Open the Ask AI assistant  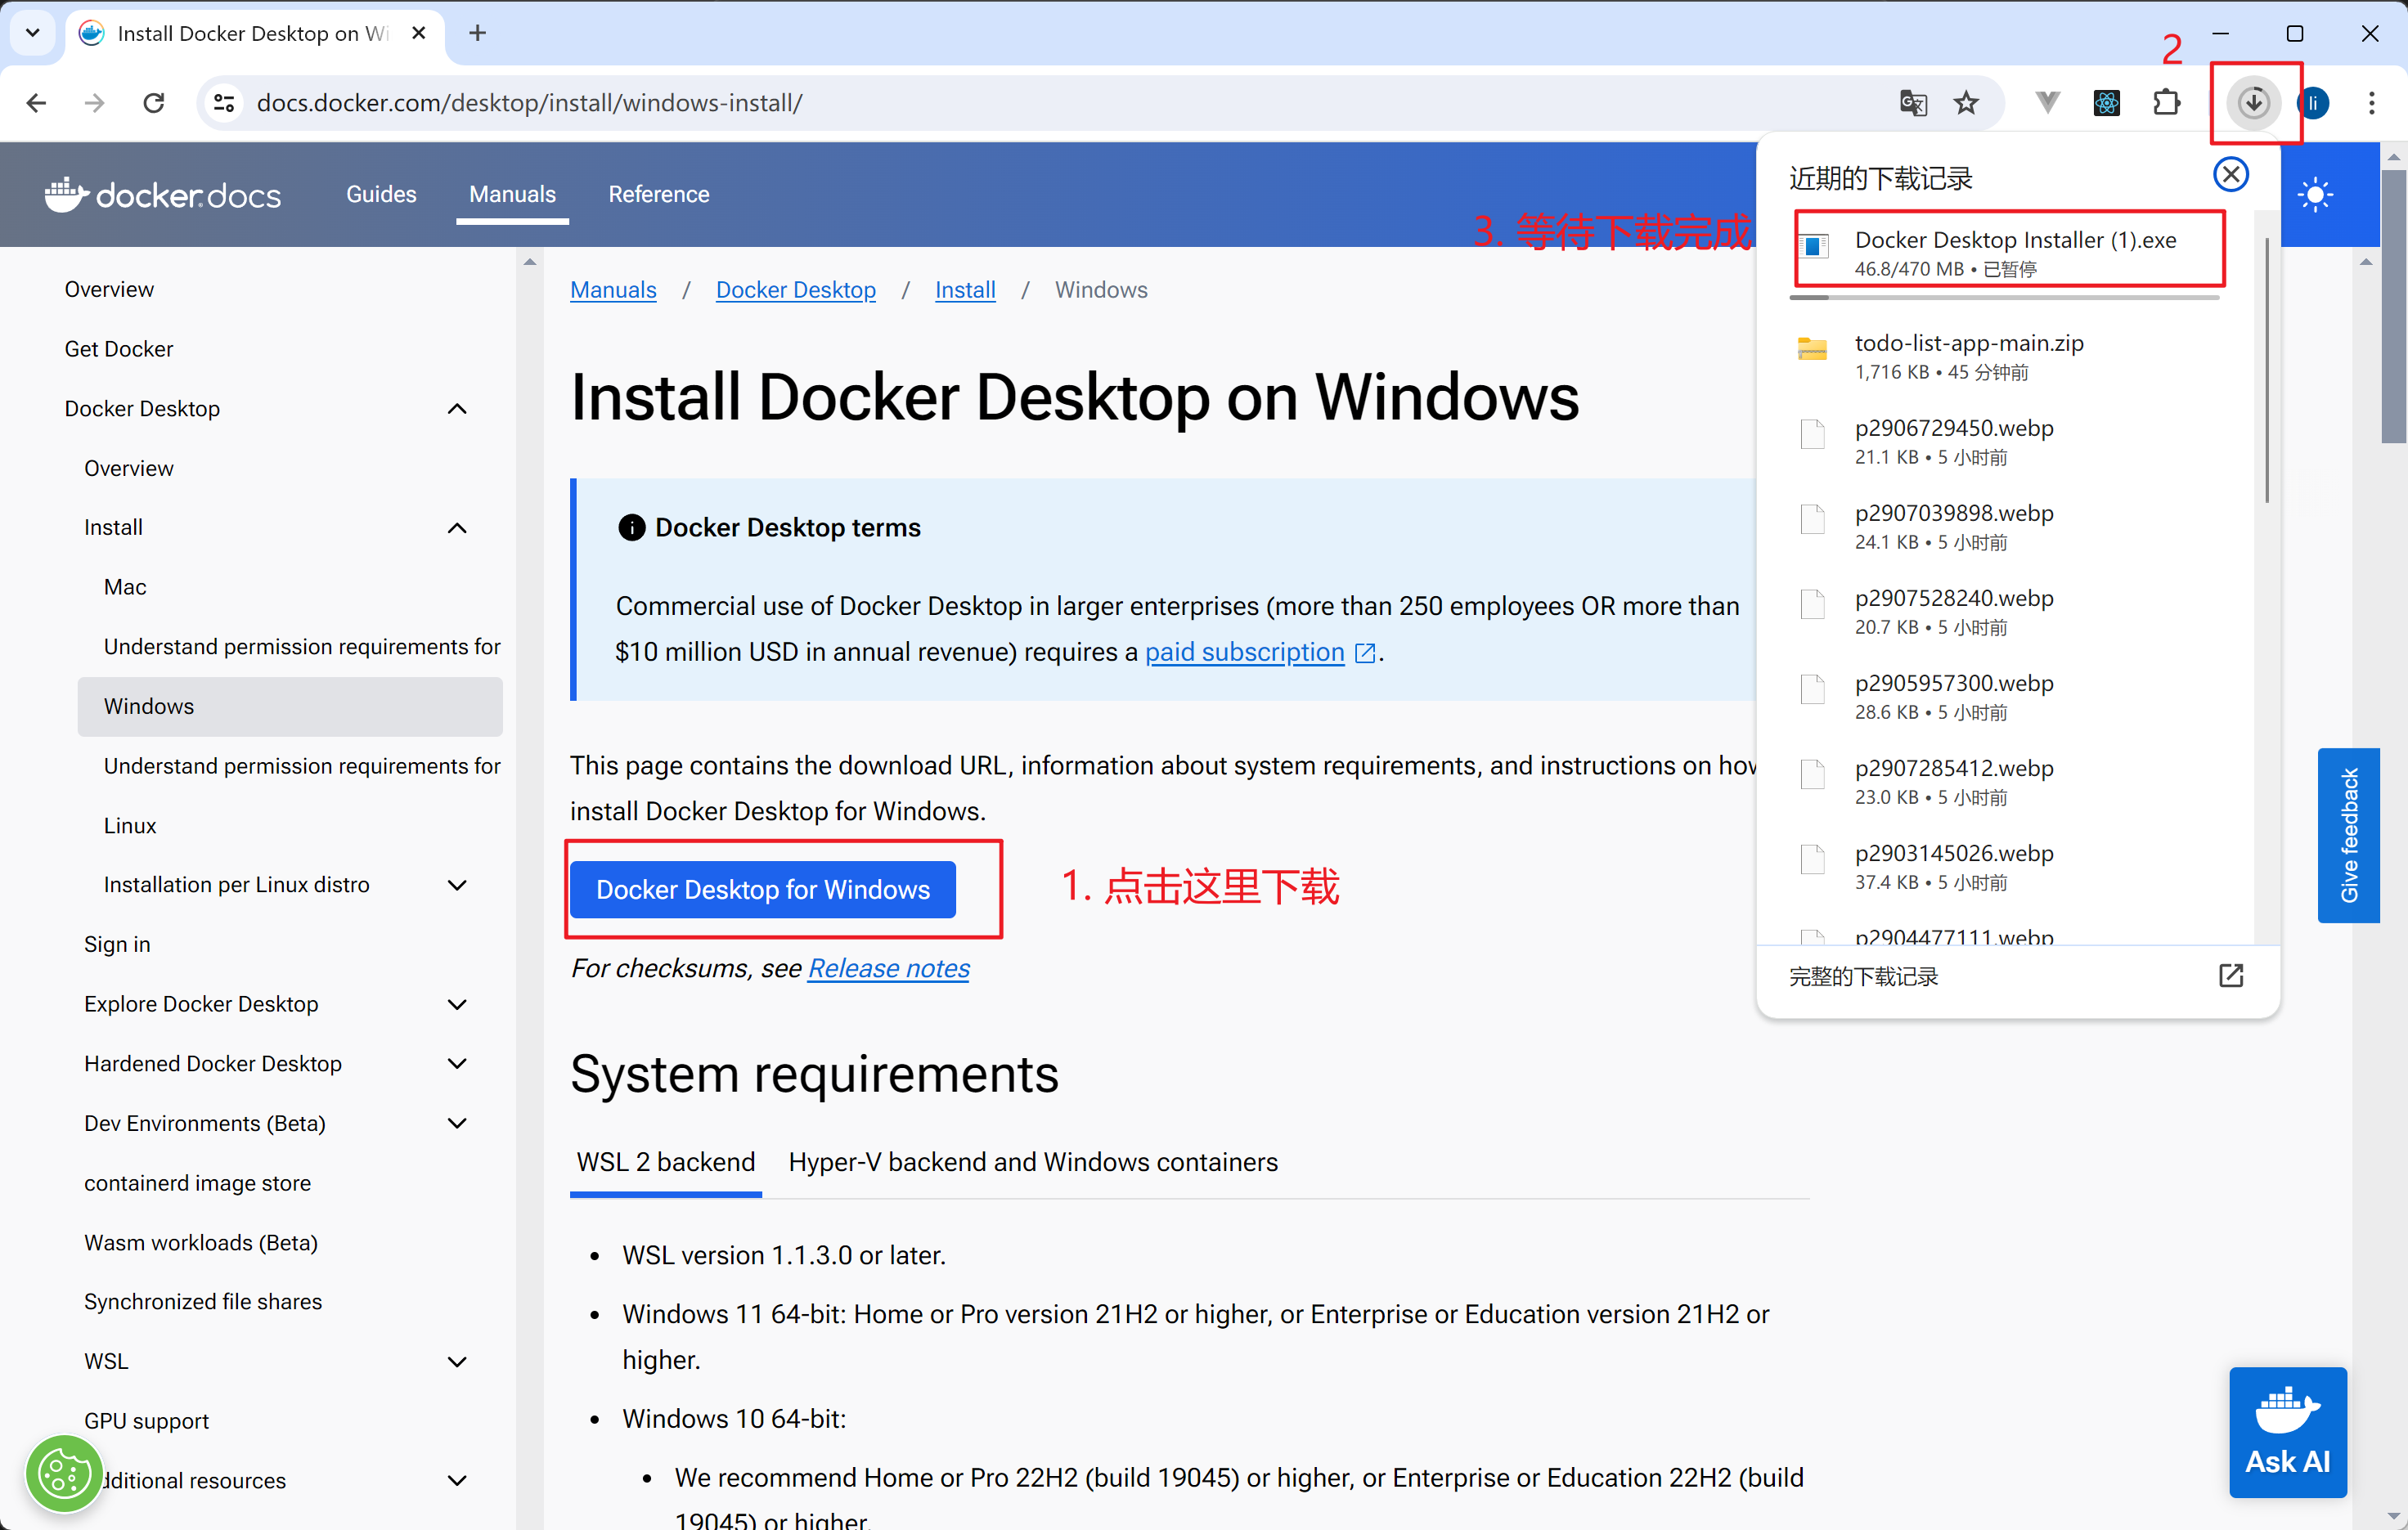pos(2287,1431)
